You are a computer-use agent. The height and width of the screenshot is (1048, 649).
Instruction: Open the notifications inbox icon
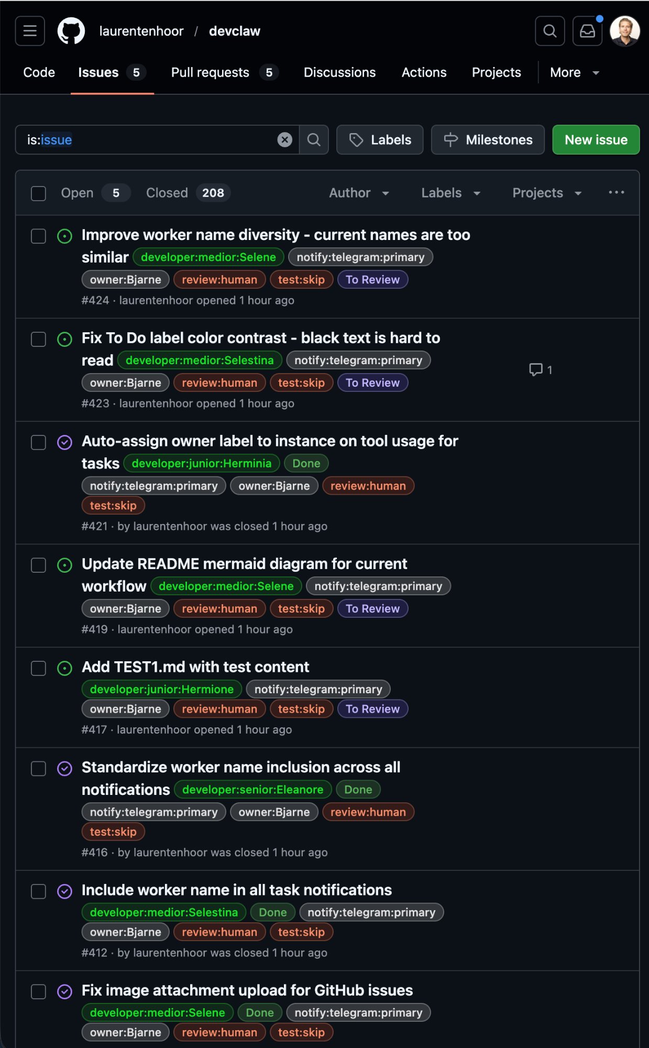(x=587, y=31)
